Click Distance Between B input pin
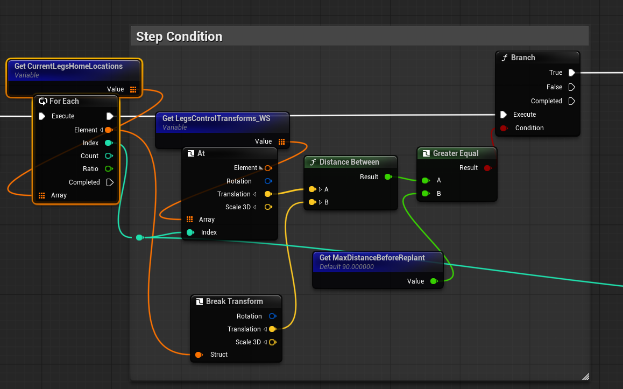This screenshot has height=389, width=623. coord(312,202)
